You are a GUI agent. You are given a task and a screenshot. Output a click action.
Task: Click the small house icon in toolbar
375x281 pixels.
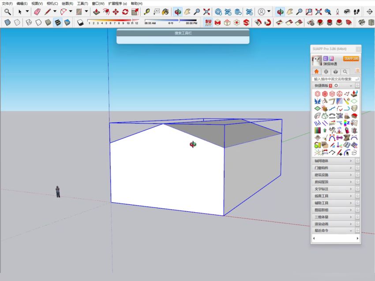click(362, 22)
